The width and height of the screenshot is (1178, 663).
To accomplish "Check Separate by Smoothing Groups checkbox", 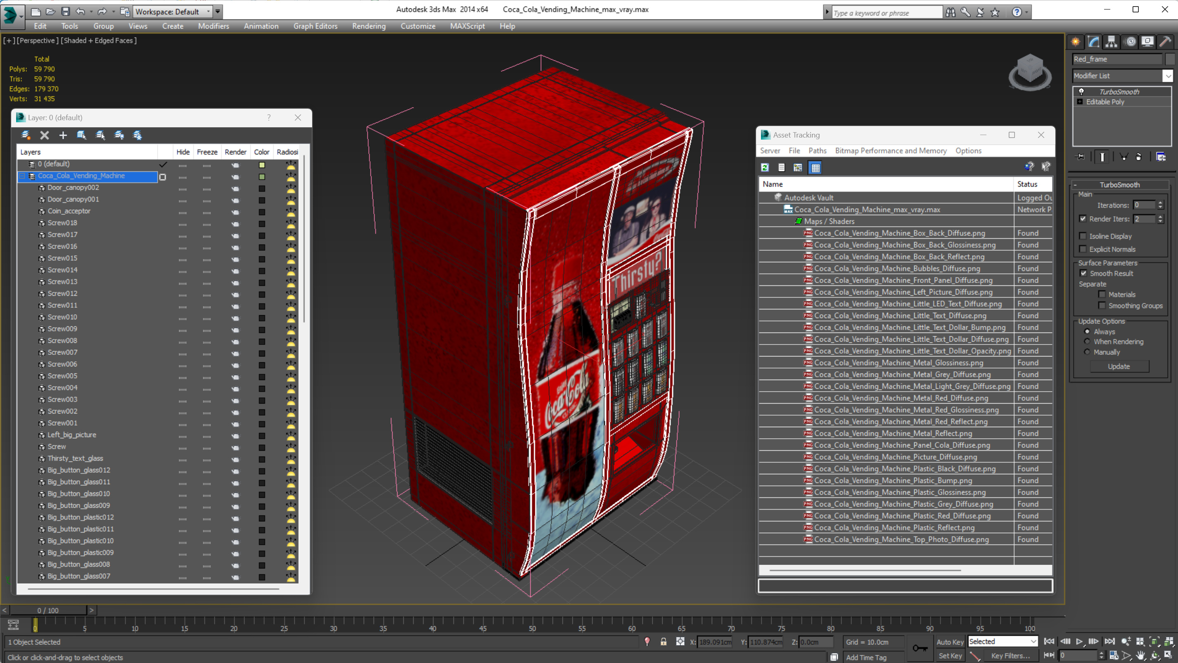I will (1102, 305).
